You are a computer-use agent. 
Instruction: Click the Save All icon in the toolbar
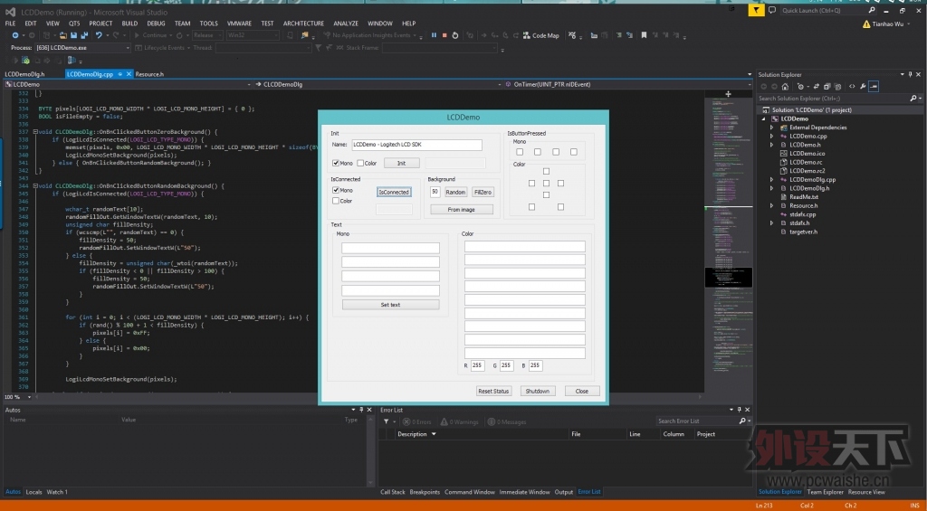click(84, 35)
